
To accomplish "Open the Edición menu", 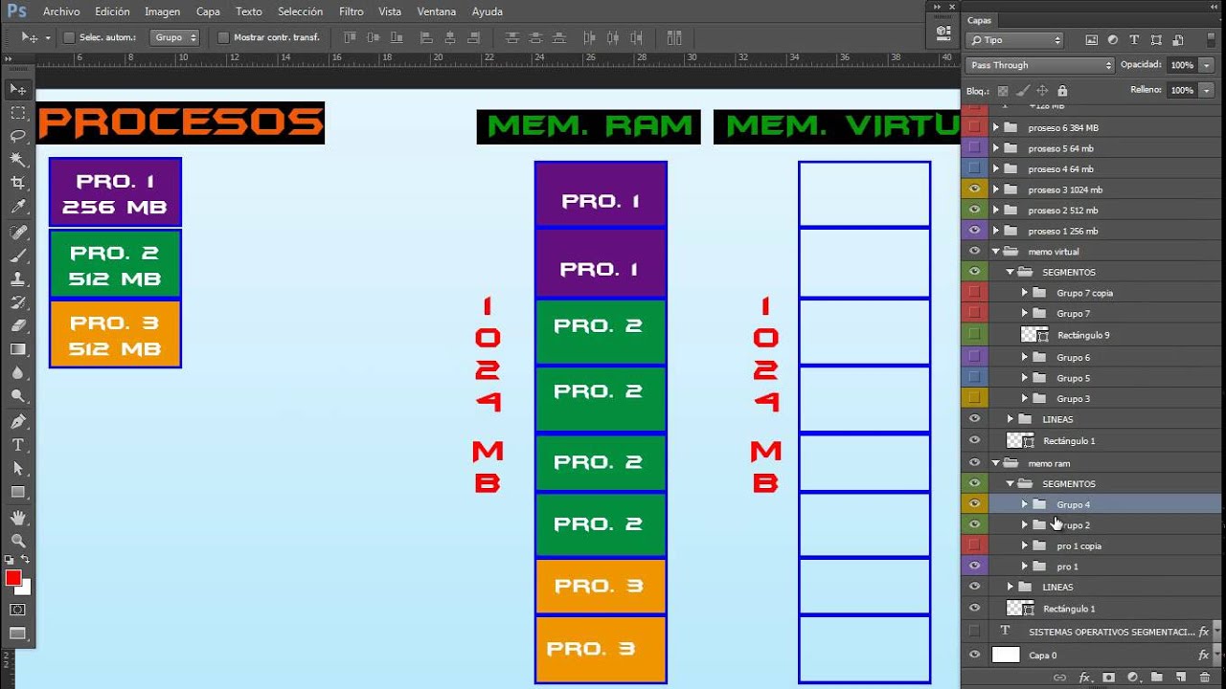I will point(112,11).
